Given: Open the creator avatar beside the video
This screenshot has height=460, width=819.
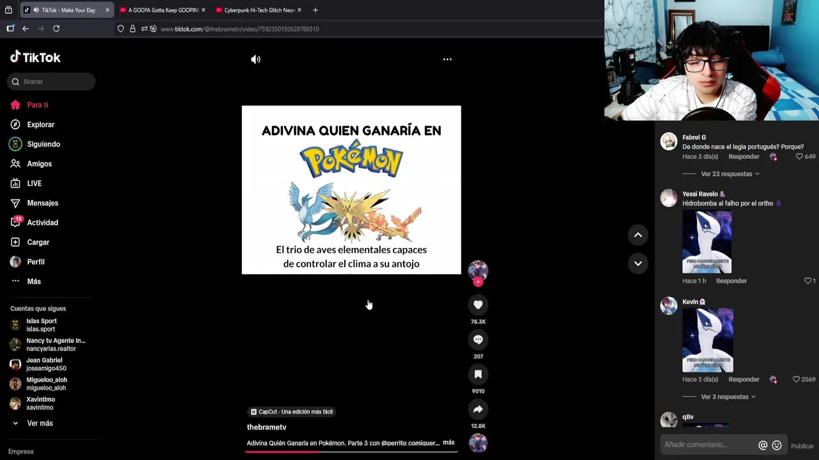Looking at the screenshot, I should 478,270.
